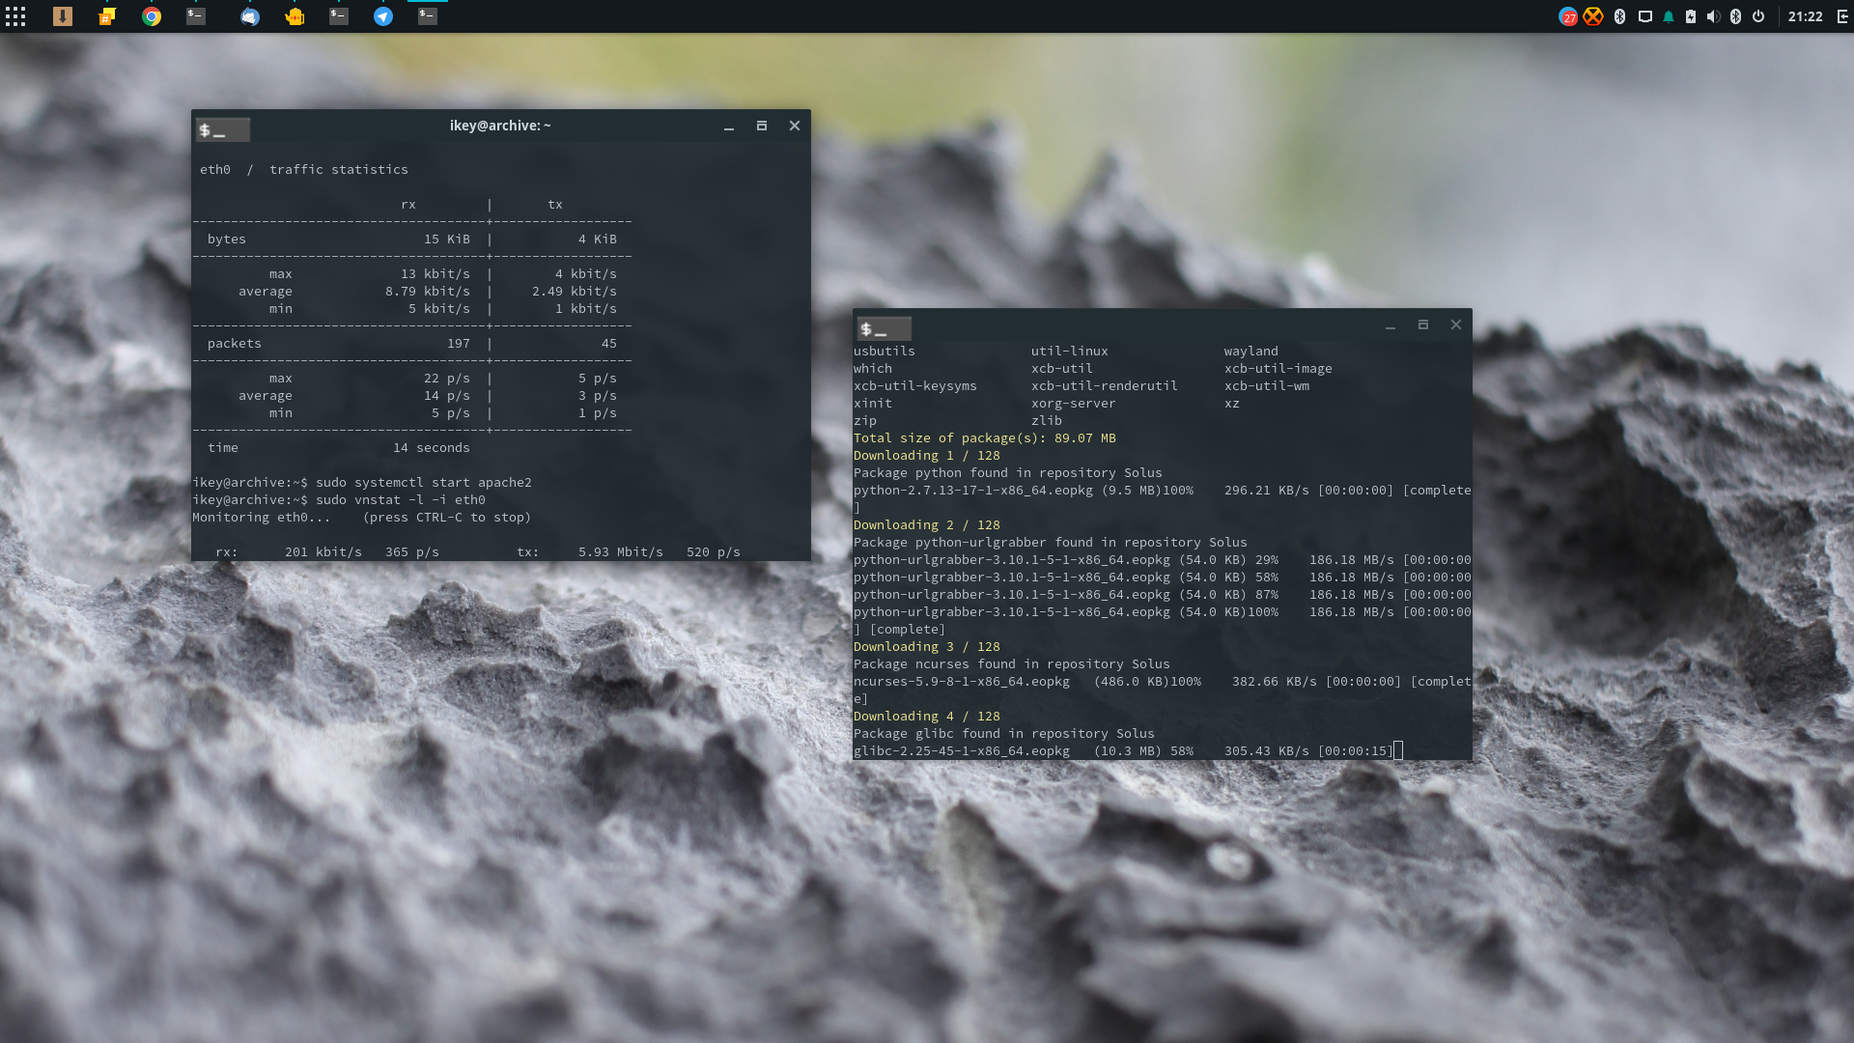The height and width of the screenshot is (1043, 1854).
Task: Open the volume speaker control
Action: point(1713,16)
